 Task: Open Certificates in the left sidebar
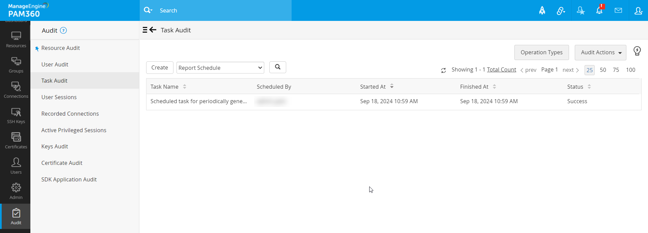(16, 140)
